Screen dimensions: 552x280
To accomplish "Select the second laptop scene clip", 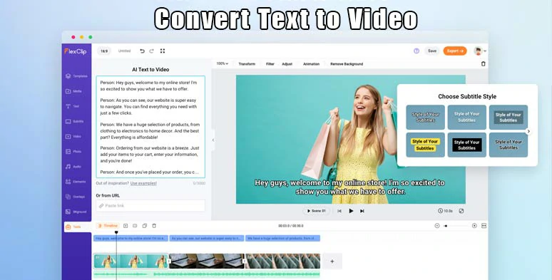I will tap(207, 261).
